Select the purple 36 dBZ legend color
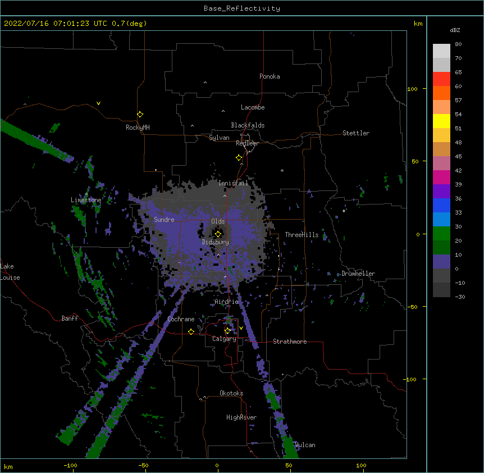 click(x=441, y=191)
